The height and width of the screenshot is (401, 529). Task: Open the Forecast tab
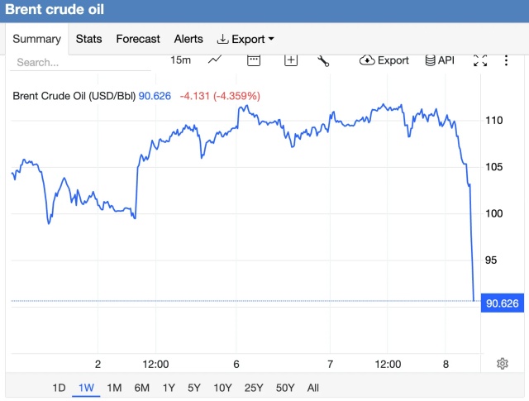pyautogui.click(x=137, y=39)
